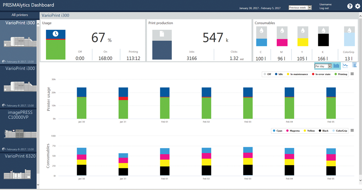Toggle the Idle series in usage legend
Screen dimensions: 362x190
pos(279,74)
